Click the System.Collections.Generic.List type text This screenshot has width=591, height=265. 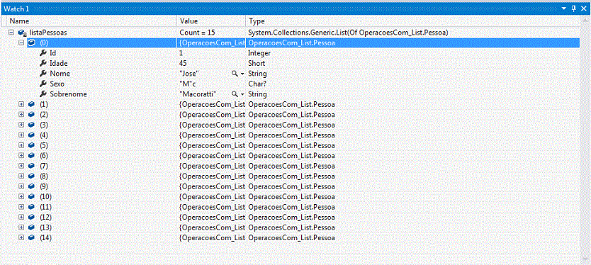pos(348,33)
